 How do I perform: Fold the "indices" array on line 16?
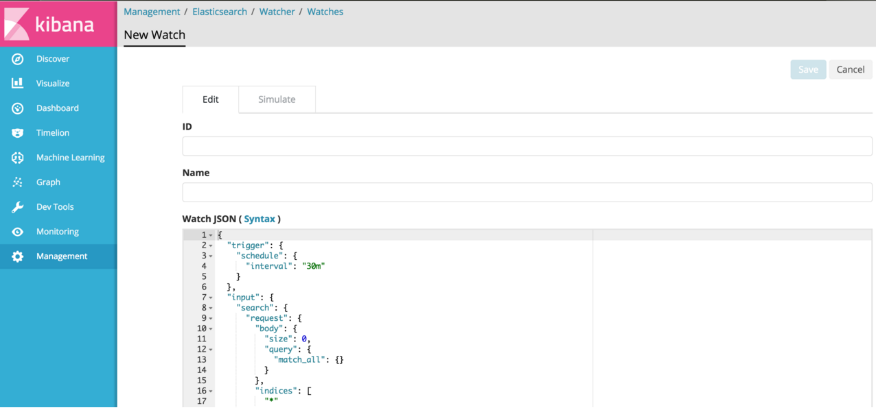[211, 391]
